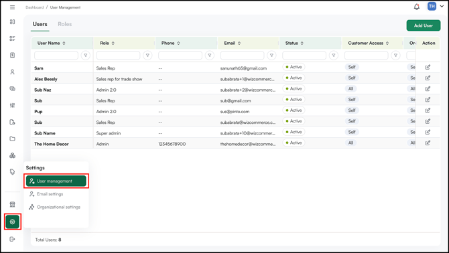
Task: Open the hamburger menu icon
Action: pyautogui.click(x=12, y=7)
